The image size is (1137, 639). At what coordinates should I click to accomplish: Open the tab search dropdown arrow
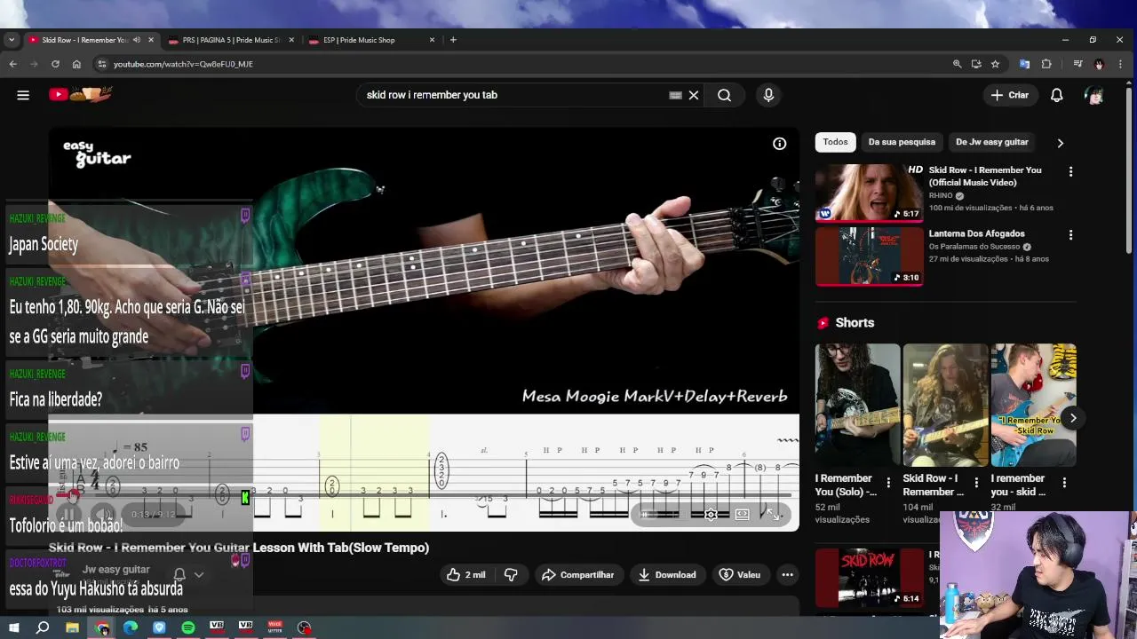pyautogui.click(x=12, y=40)
